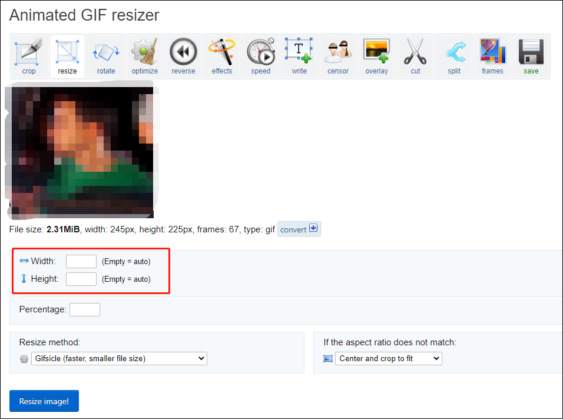Select the save tool
The height and width of the screenshot is (420, 563).
tap(531, 56)
